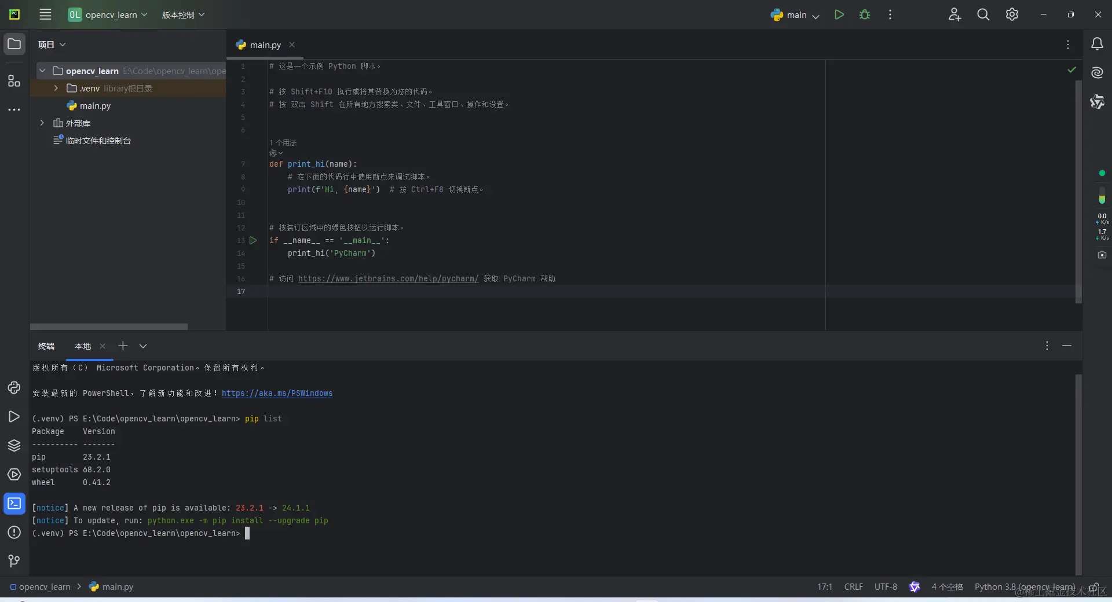Open Code With Me user icon

coord(954,14)
